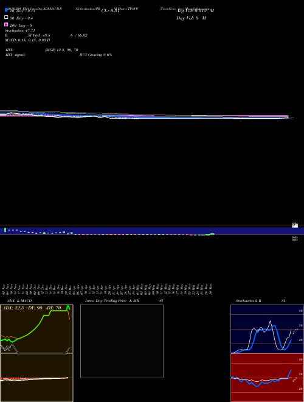Click the 'MACD: 0.18, 0.15, 0.03 D' line
This screenshot has width=304, height=402.
coord(27,40)
